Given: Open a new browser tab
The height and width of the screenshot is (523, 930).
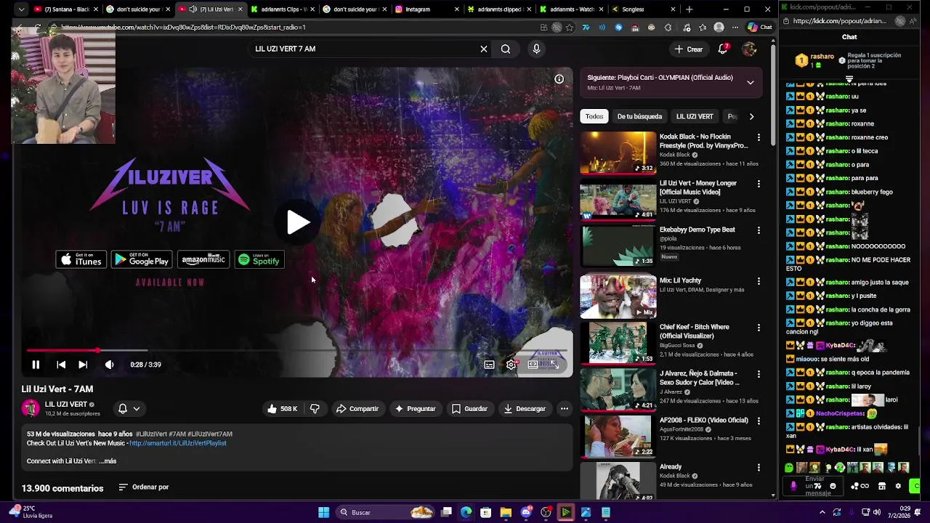Looking at the screenshot, I should pyautogui.click(x=689, y=9).
